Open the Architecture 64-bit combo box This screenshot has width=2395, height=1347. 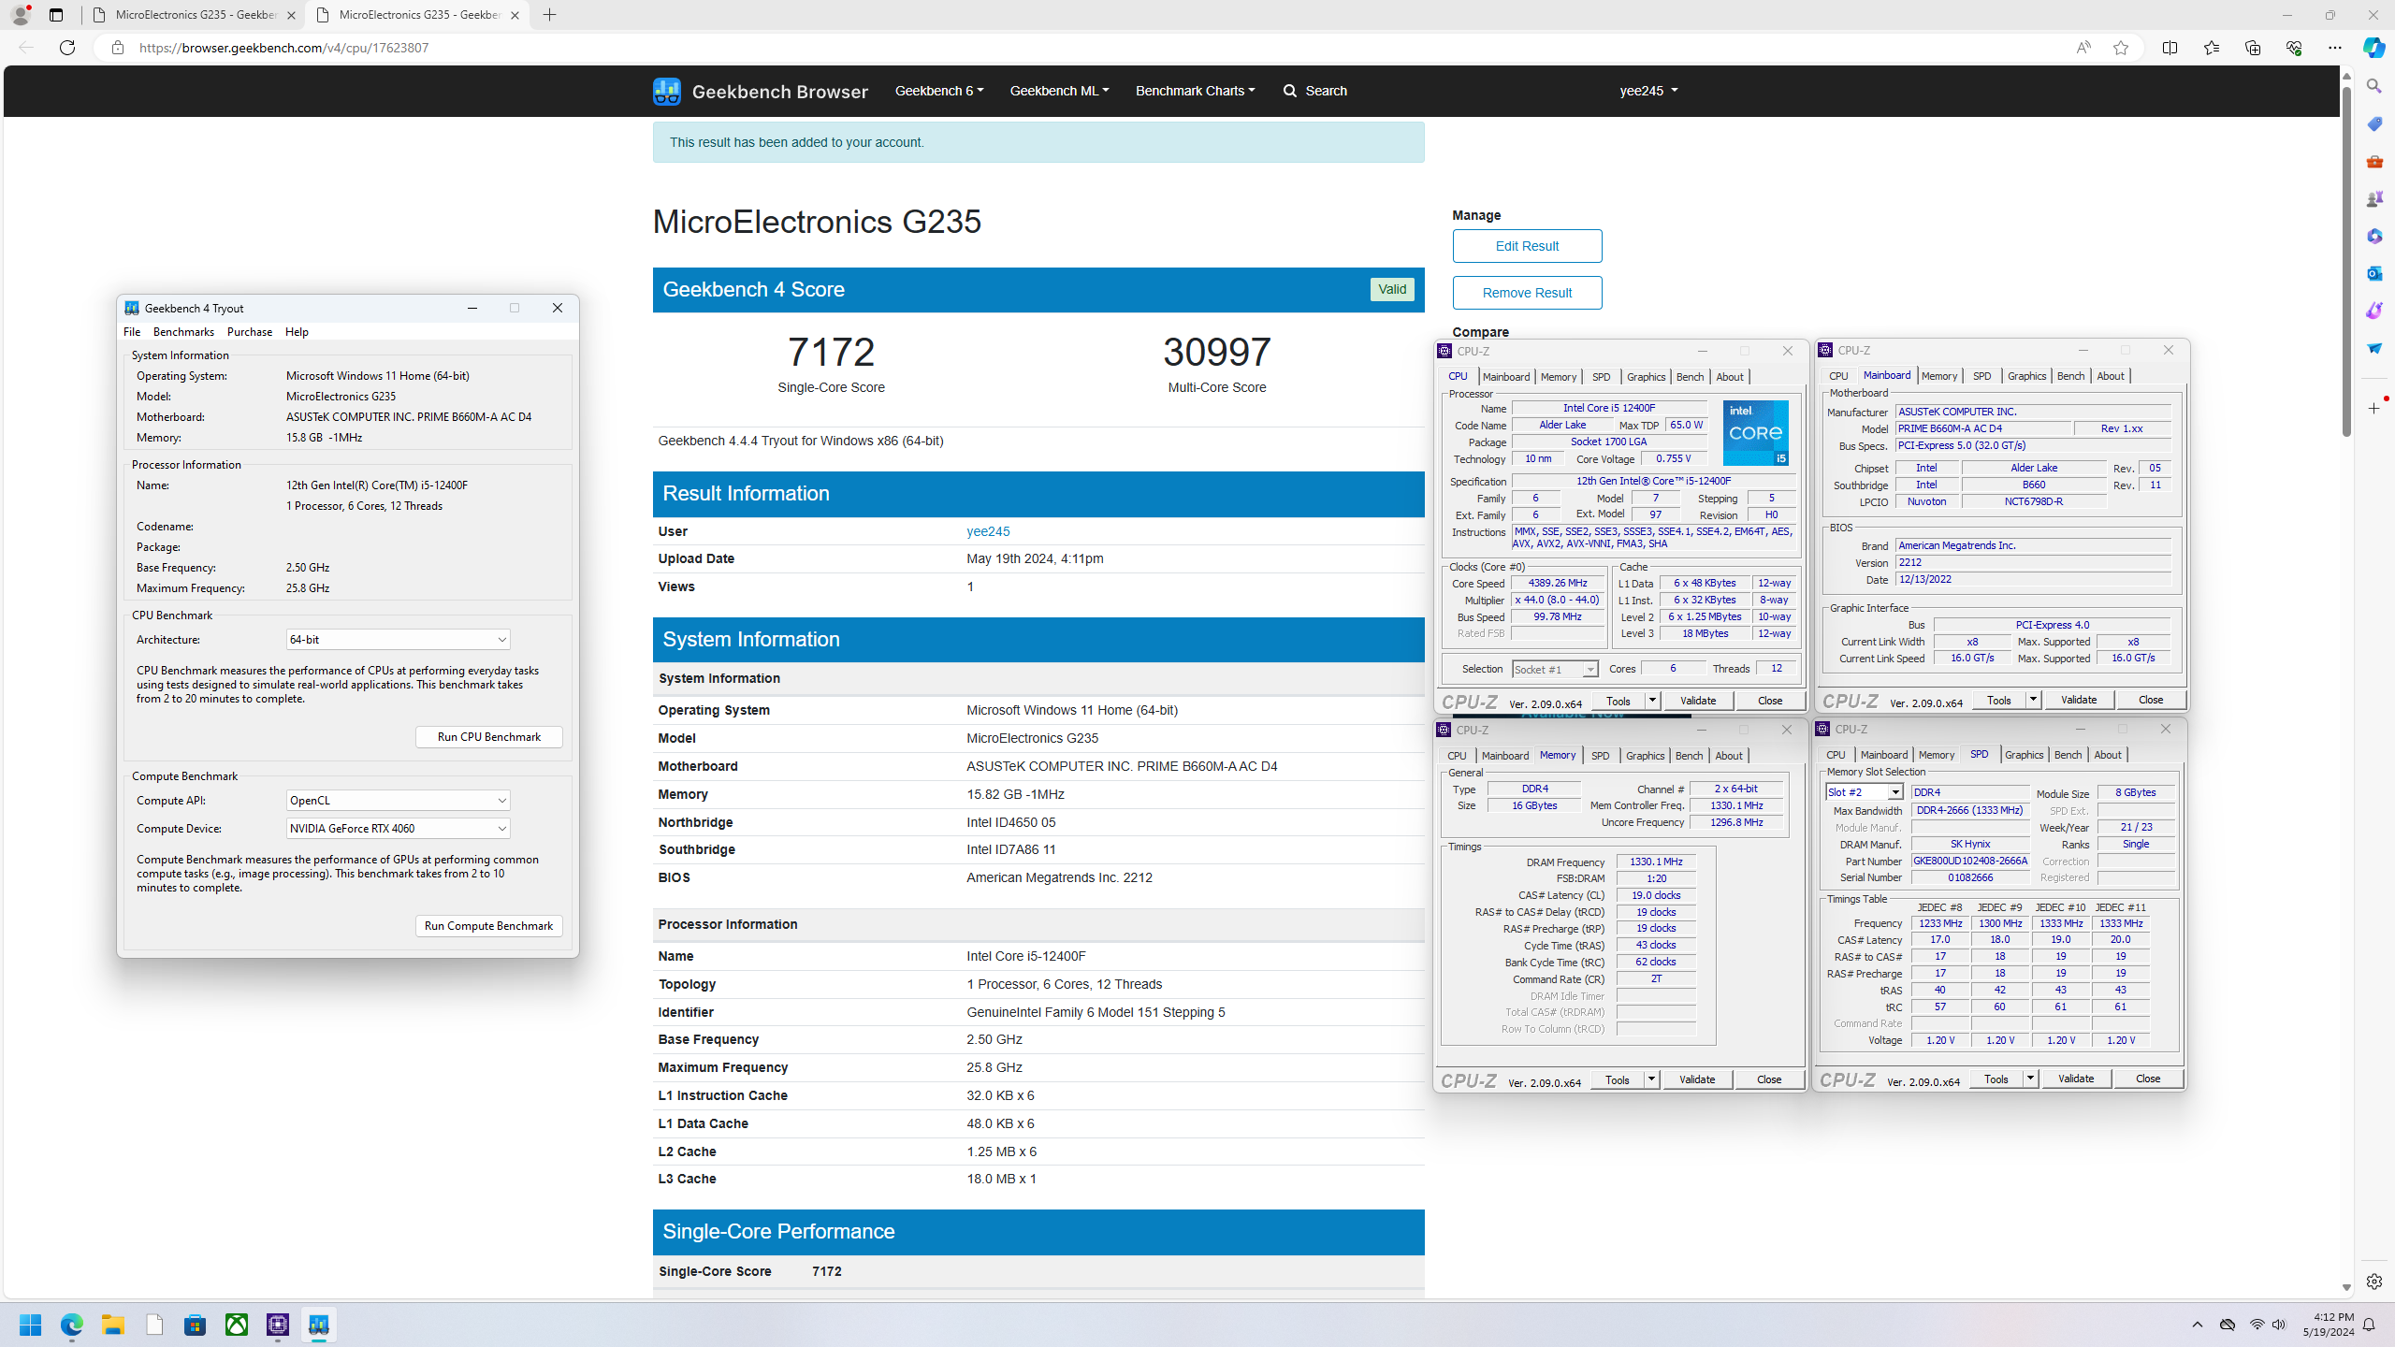(398, 640)
